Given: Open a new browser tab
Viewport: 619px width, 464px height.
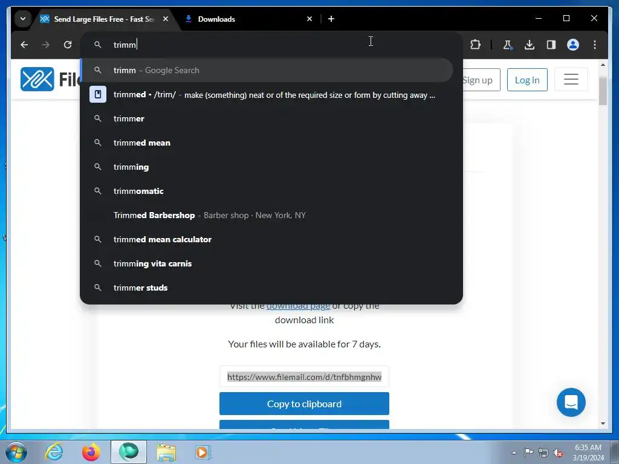Looking at the screenshot, I should pos(331,19).
